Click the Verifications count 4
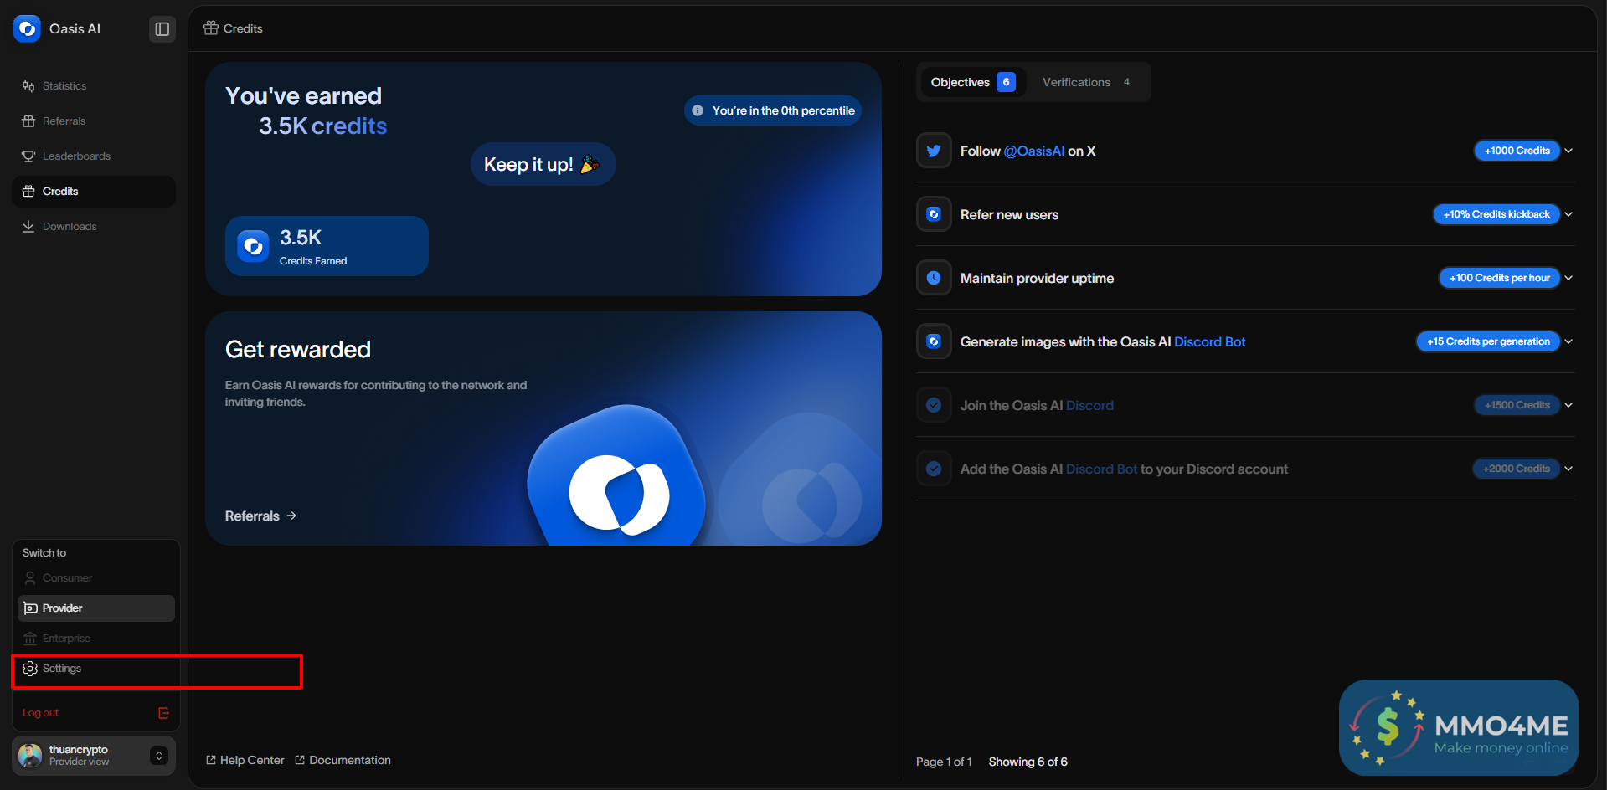The width and height of the screenshot is (1607, 790). point(1126,82)
